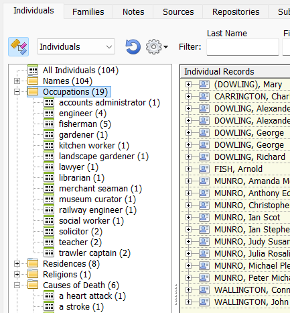The height and width of the screenshot is (313, 290).
Task: Expand the MUNRO, Ian Scot record
Action: (x=188, y=217)
